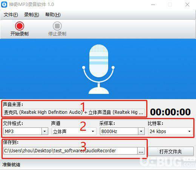The width and height of the screenshot is (196, 170).
Task: Click the 00:00:00 recording timer
Action: point(170,112)
